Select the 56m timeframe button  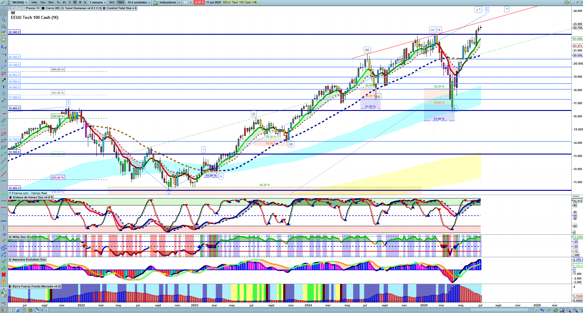point(51,2)
